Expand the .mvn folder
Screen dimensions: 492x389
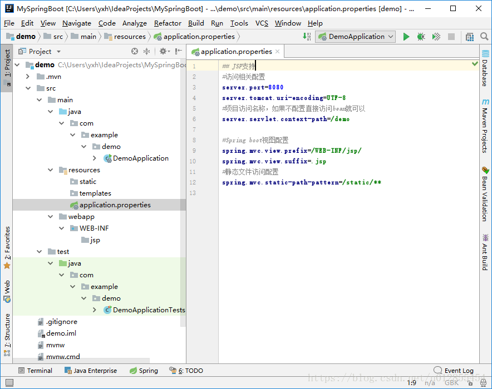[28, 77]
